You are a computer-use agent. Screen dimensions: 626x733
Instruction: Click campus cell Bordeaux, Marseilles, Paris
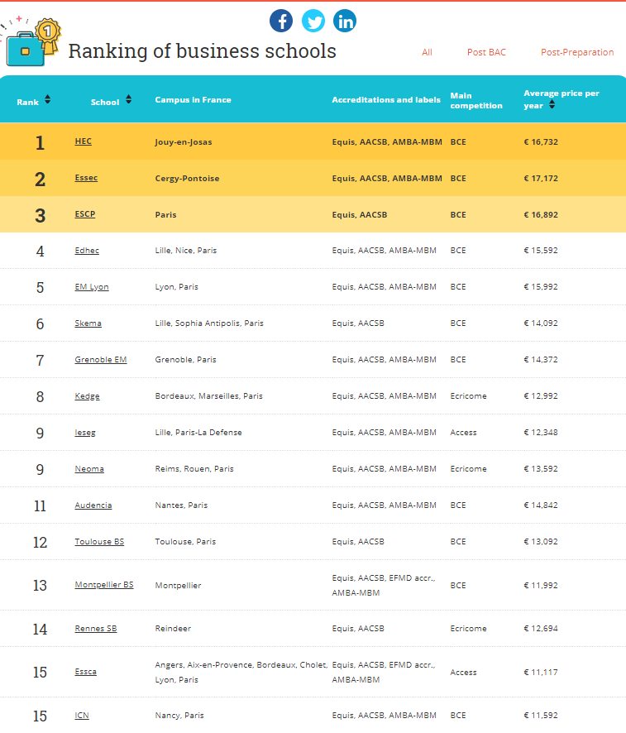209,396
